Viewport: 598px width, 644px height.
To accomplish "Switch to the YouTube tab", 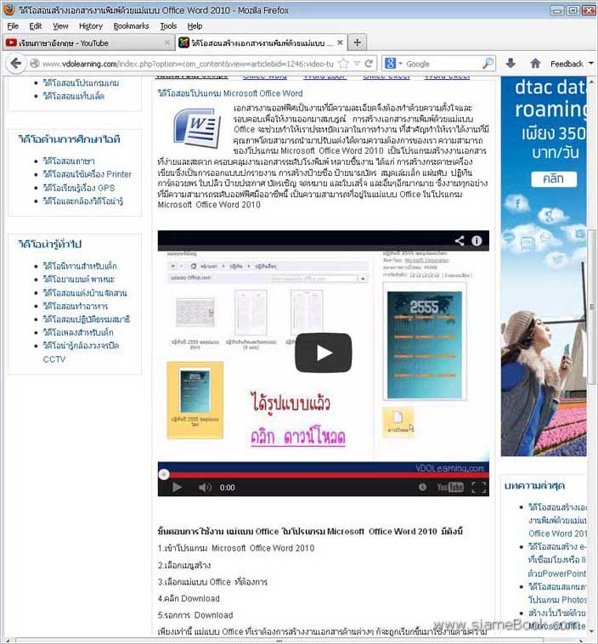I will pos(87,42).
